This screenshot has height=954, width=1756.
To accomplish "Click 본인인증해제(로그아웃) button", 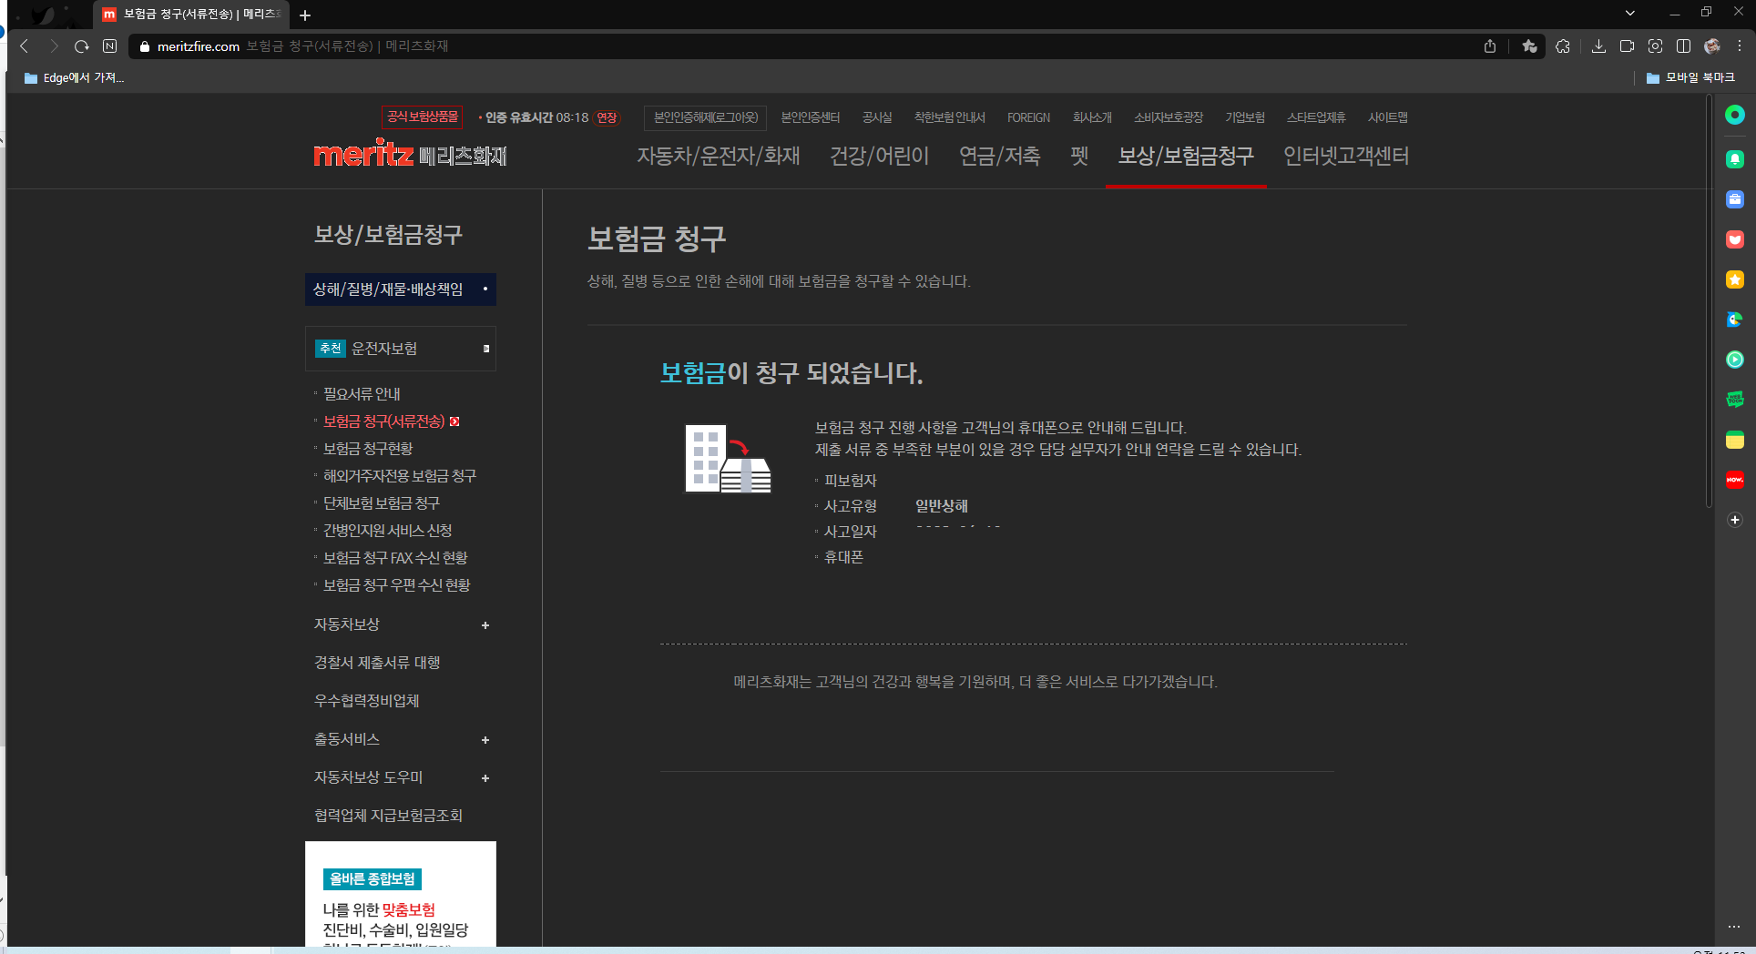I will point(706,117).
